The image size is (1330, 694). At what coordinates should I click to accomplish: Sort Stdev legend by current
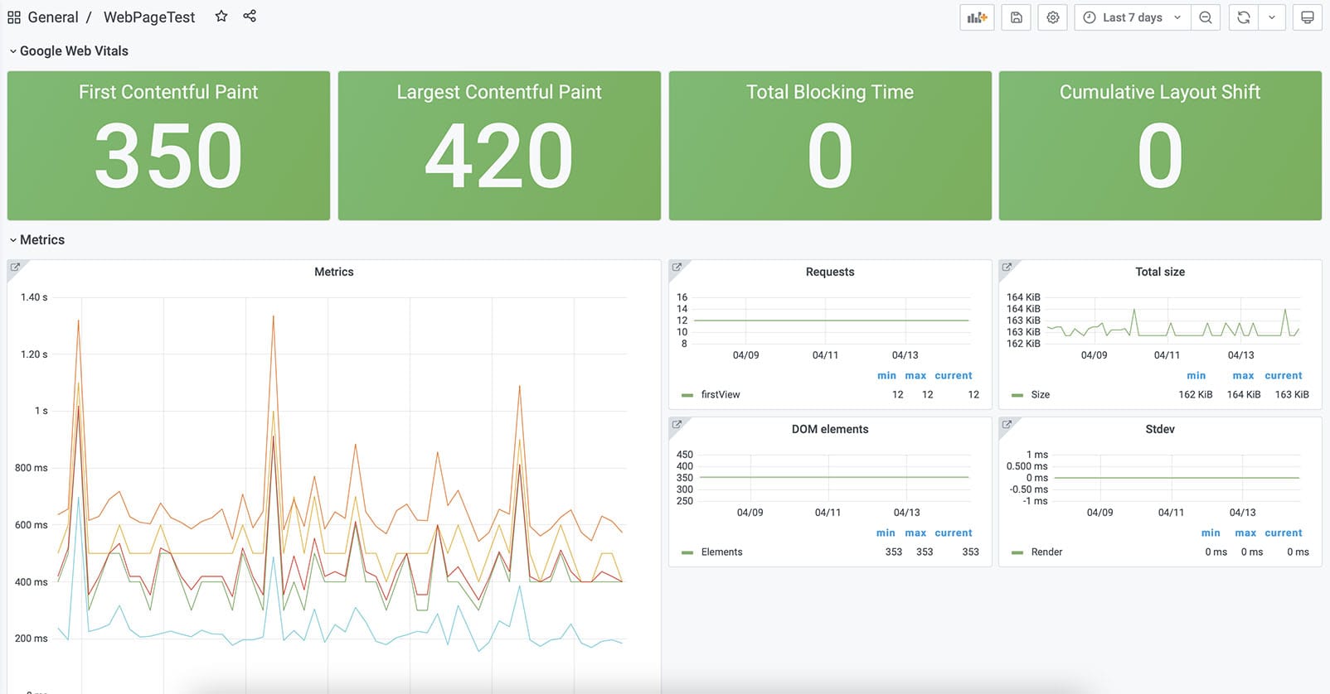coord(1284,533)
